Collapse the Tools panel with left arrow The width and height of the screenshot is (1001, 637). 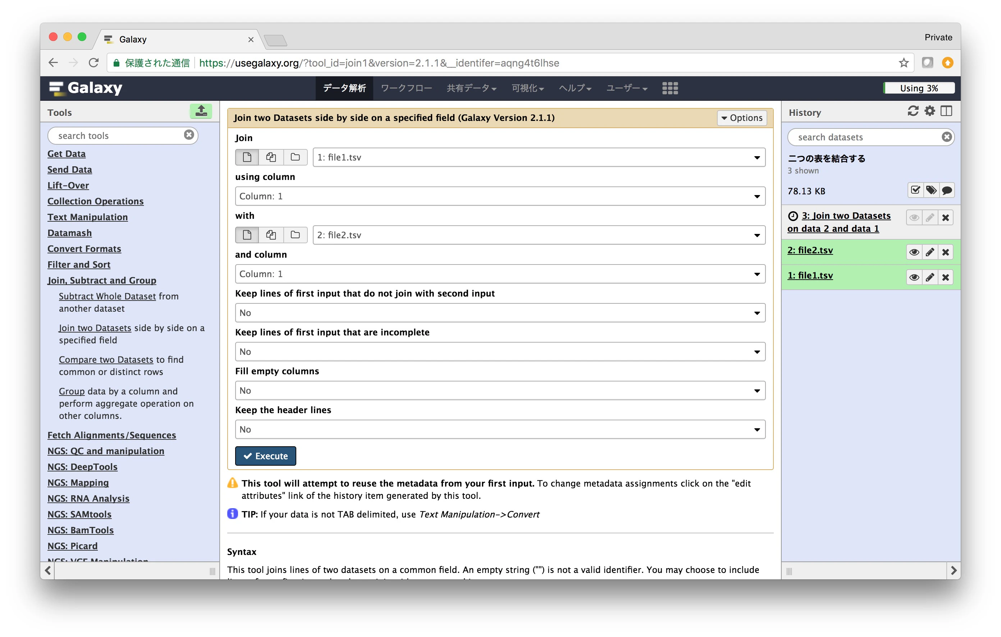(x=48, y=570)
